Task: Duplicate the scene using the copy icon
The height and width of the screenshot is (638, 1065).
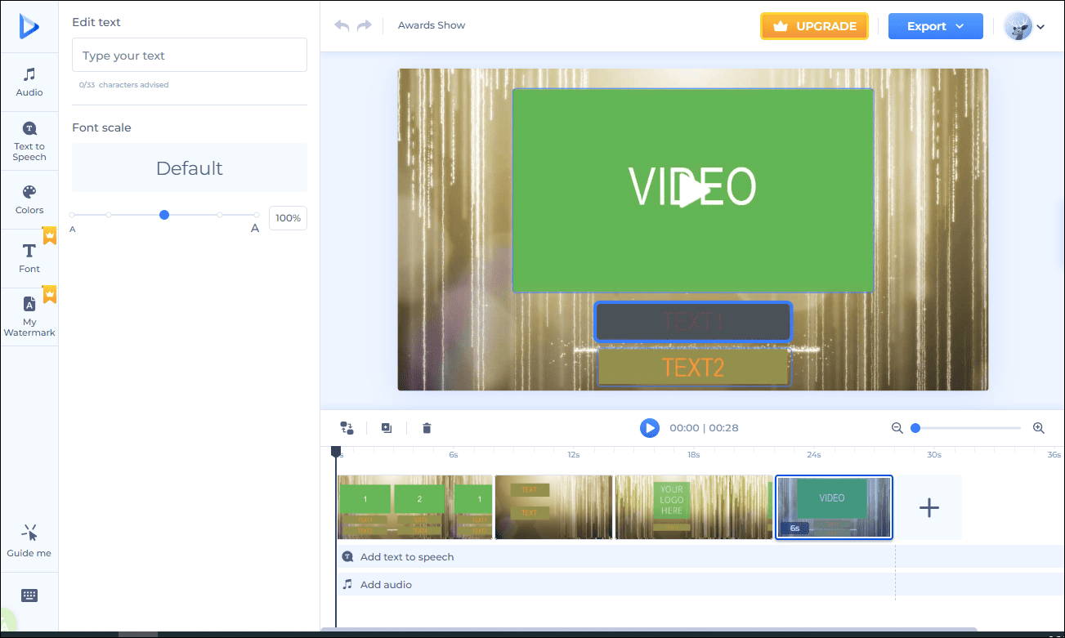Action: click(386, 427)
